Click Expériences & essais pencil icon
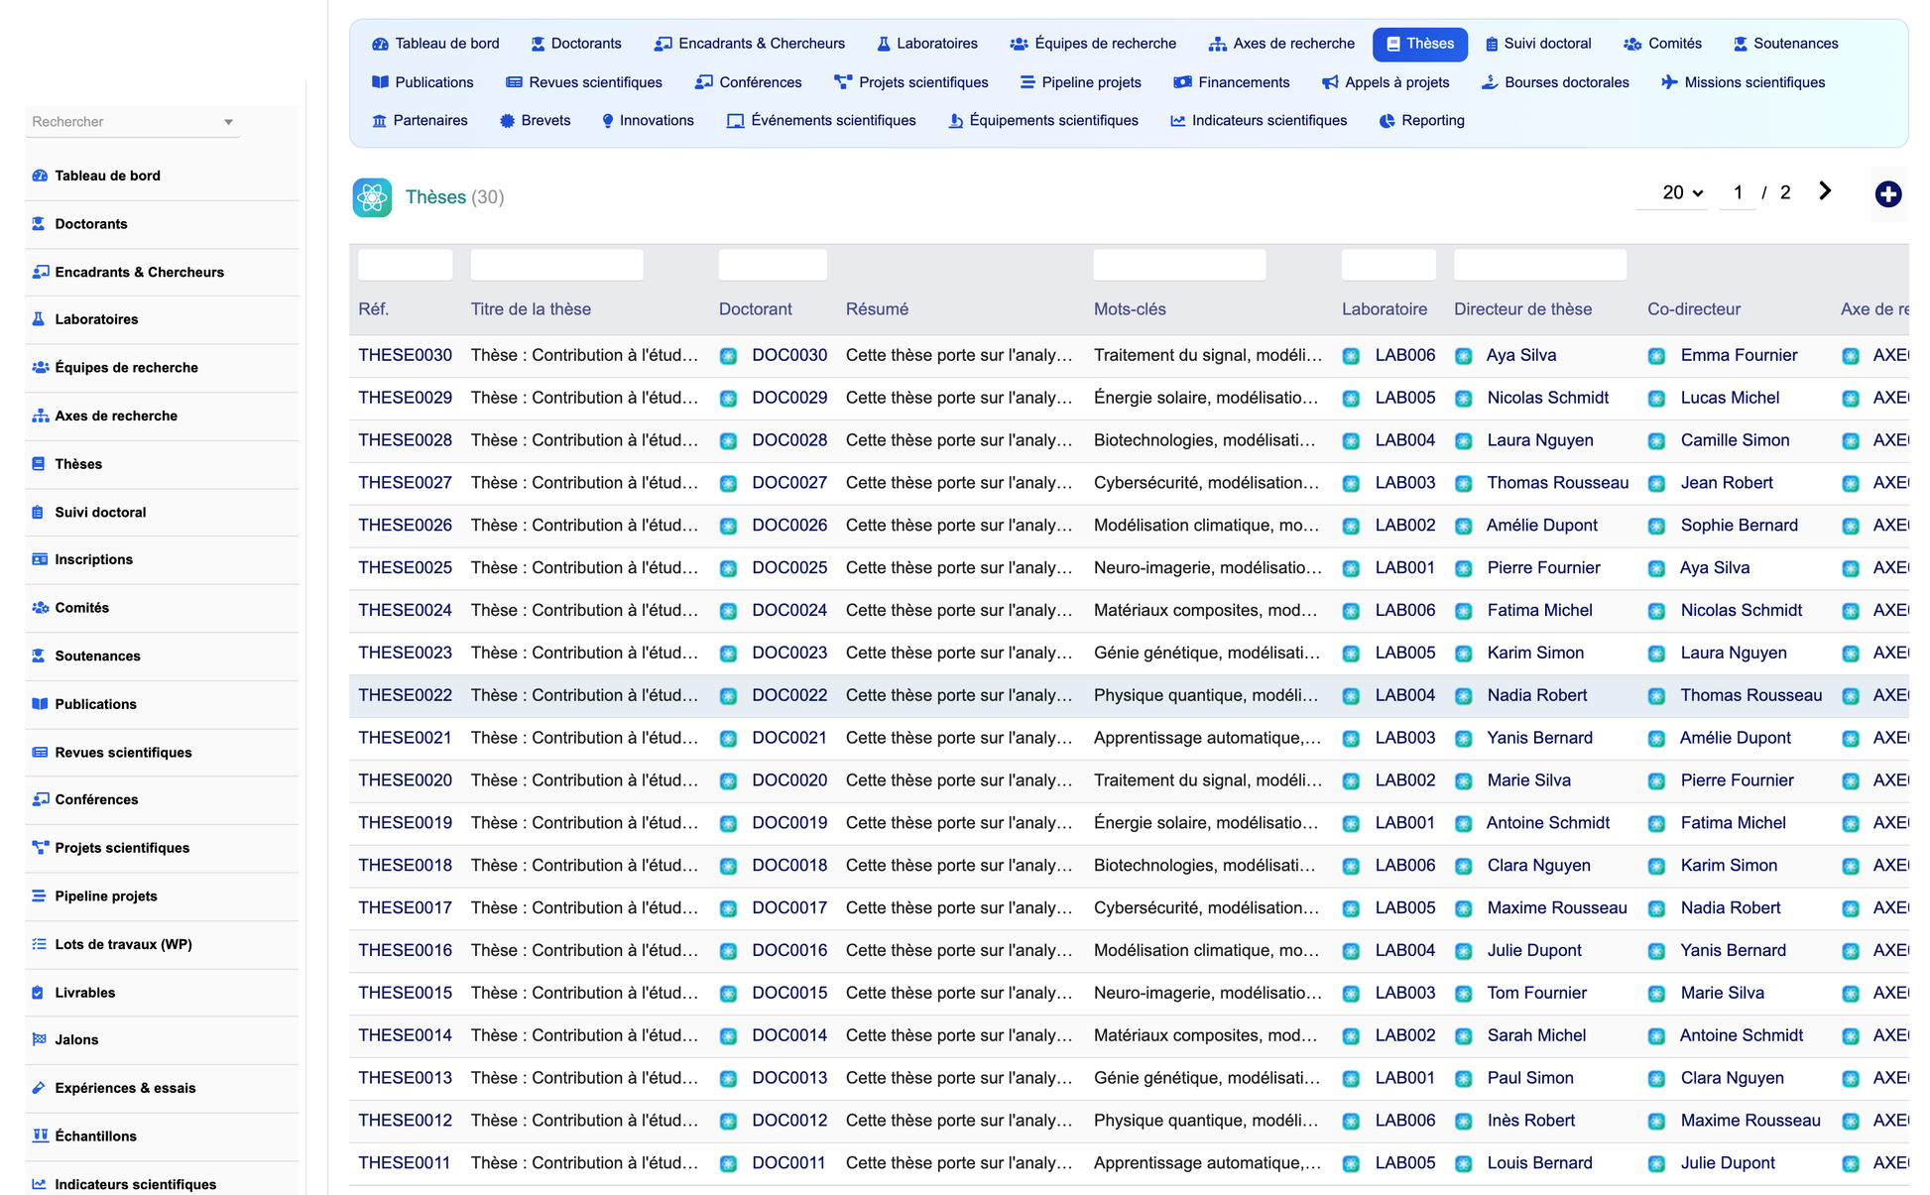1930x1195 pixels. tap(39, 1088)
